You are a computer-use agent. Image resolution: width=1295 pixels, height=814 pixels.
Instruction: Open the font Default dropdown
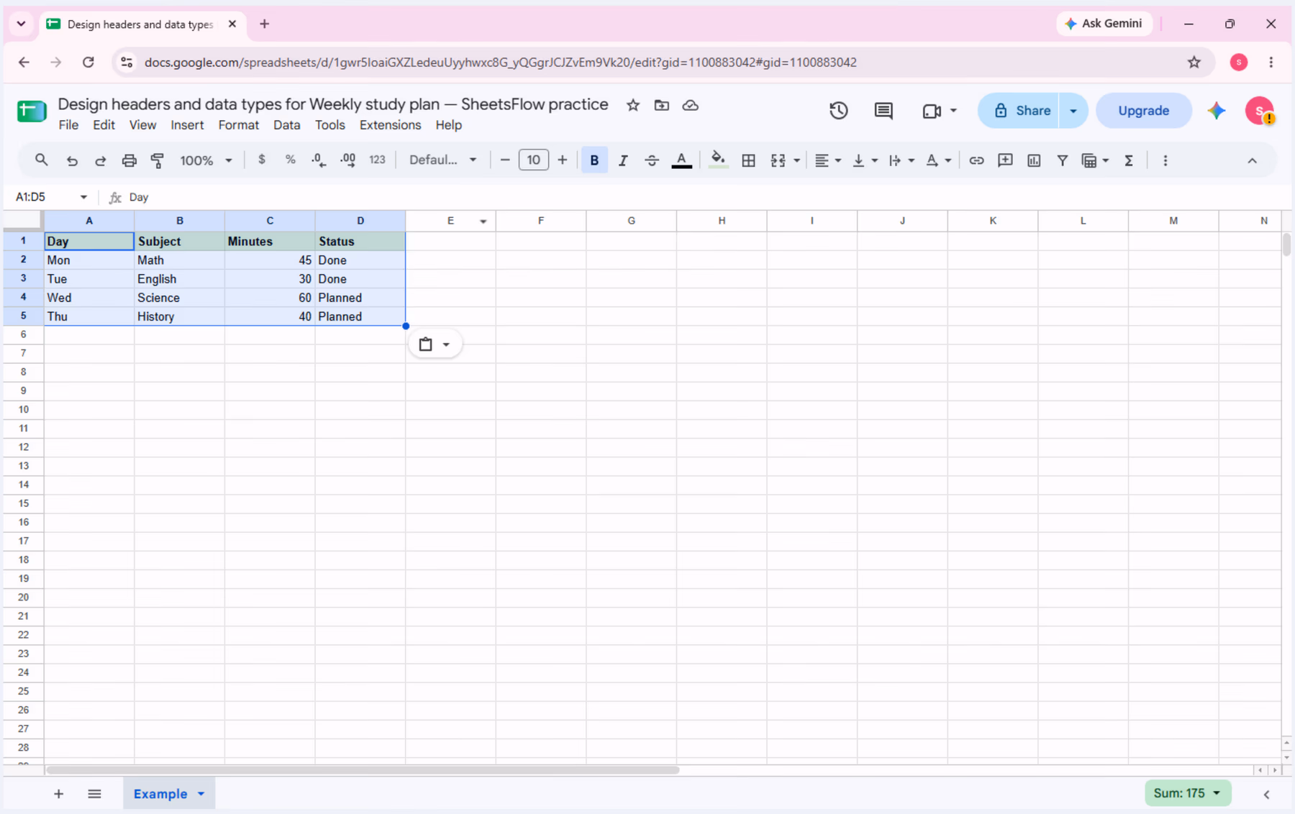coord(442,160)
